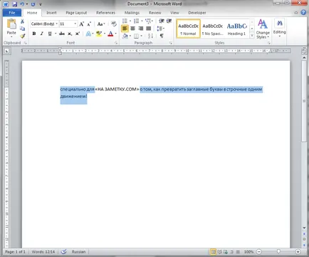The image size is (309, 257).
Task: Open the line spacing dropdown
Action: coord(161,29)
